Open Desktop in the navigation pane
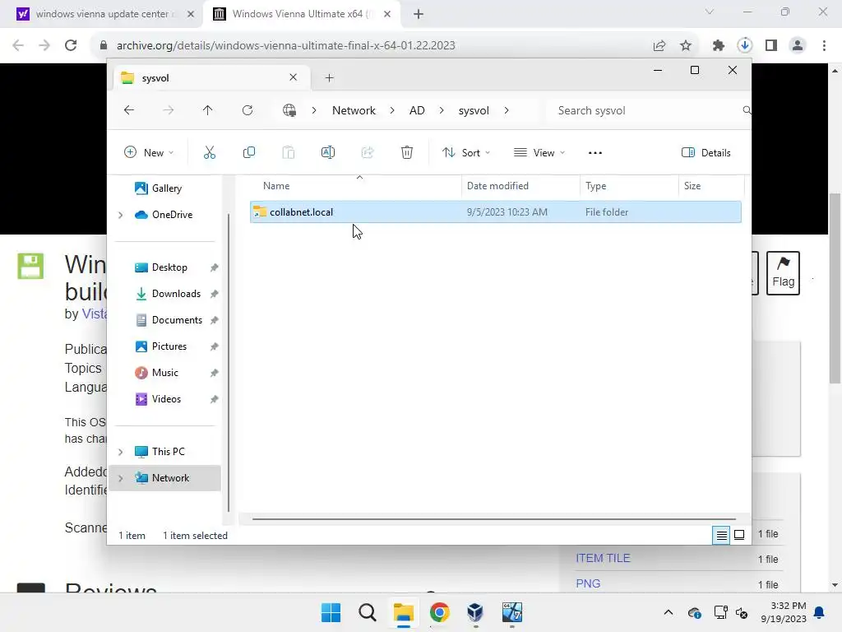Viewport: 842px width, 632px height. [169, 267]
